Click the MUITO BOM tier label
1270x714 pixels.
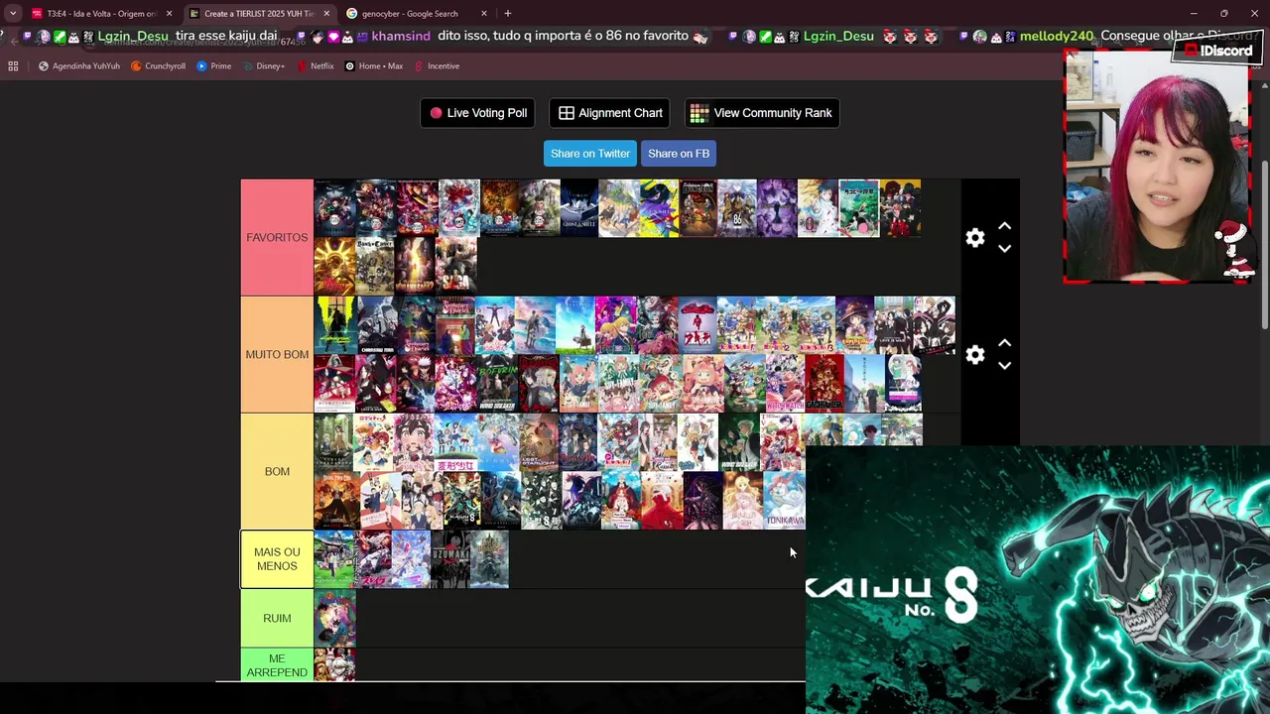pos(277,355)
